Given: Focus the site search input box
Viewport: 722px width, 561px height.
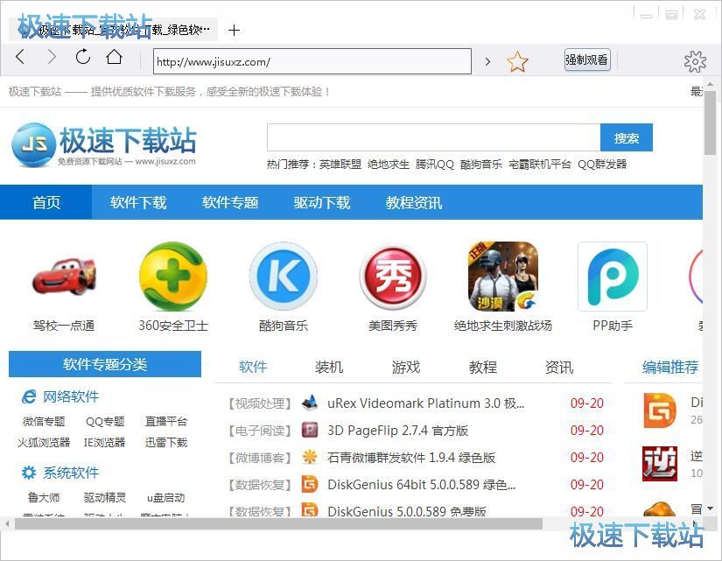Looking at the screenshot, I should [x=434, y=137].
